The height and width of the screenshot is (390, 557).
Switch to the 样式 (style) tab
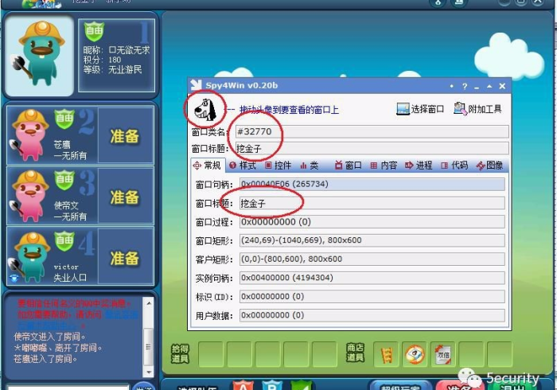(x=243, y=166)
